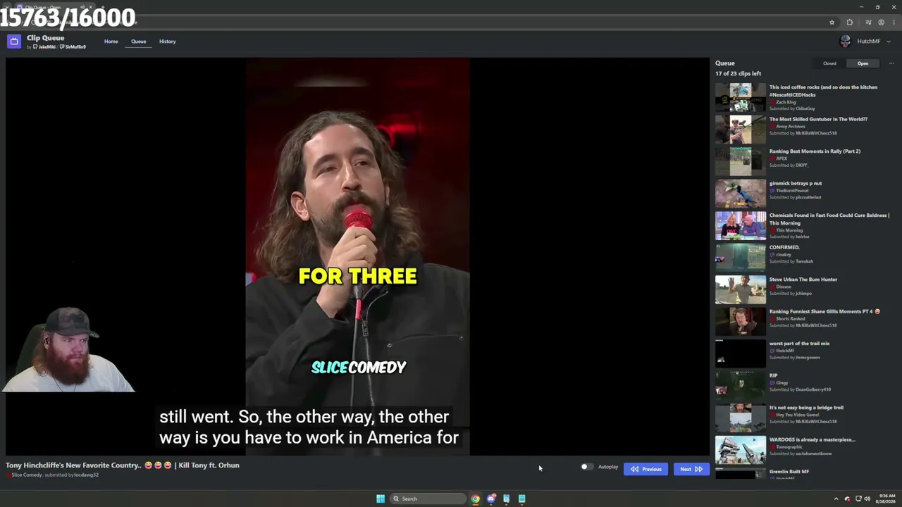Click the Clip Queue purple logo icon
This screenshot has height=507, width=902.
tap(14, 42)
